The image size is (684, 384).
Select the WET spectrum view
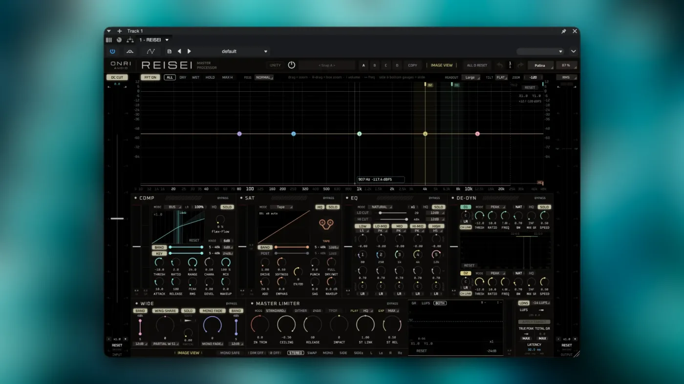(195, 78)
